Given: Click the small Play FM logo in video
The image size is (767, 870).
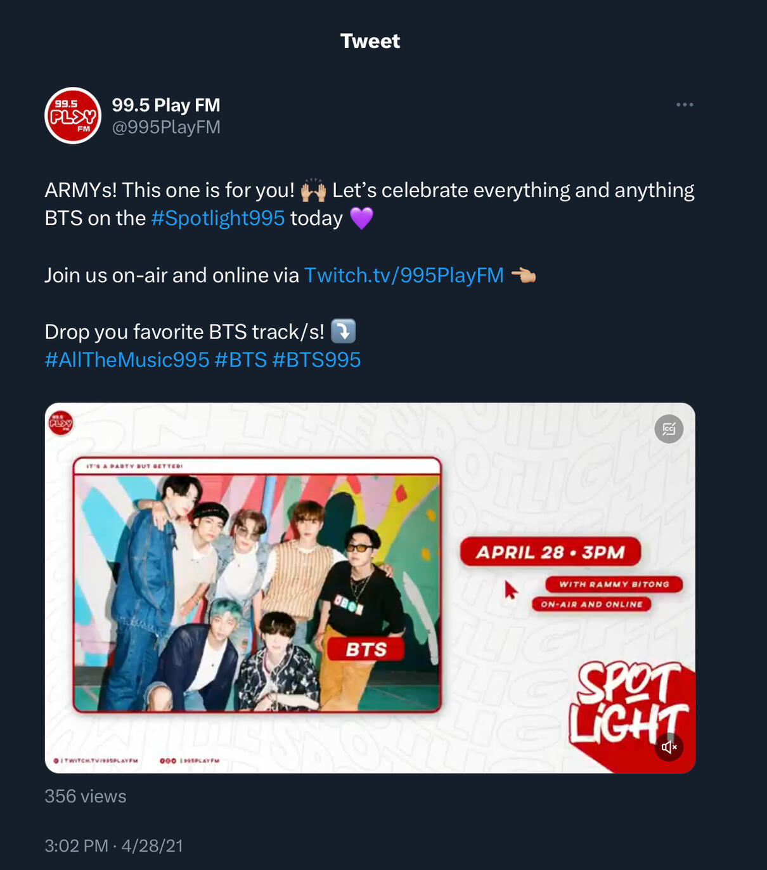Looking at the screenshot, I should click(61, 423).
